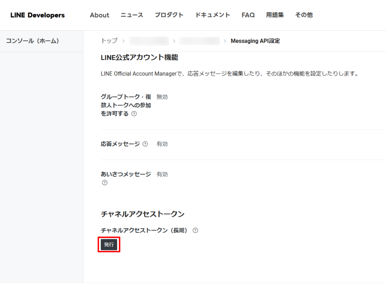
Task: Click the LINE Official Account Manager description text
Action: [230, 73]
